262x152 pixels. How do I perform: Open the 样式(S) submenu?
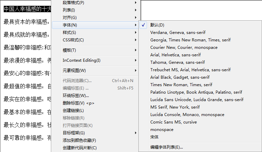(69, 33)
